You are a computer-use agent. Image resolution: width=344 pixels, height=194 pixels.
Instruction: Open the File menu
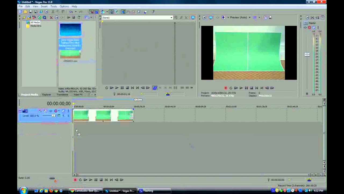point(20,6)
